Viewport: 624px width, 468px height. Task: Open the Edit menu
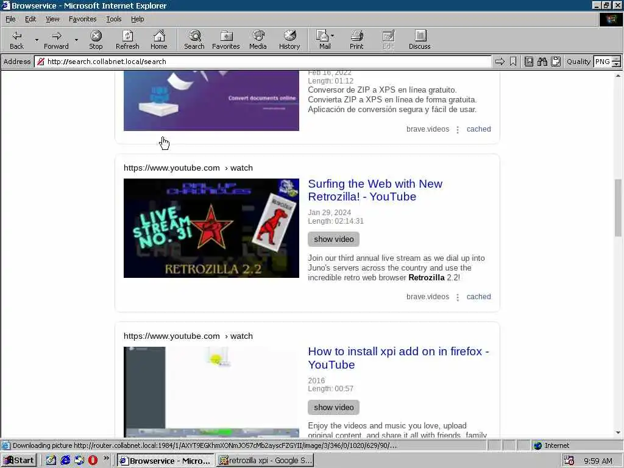point(30,19)
